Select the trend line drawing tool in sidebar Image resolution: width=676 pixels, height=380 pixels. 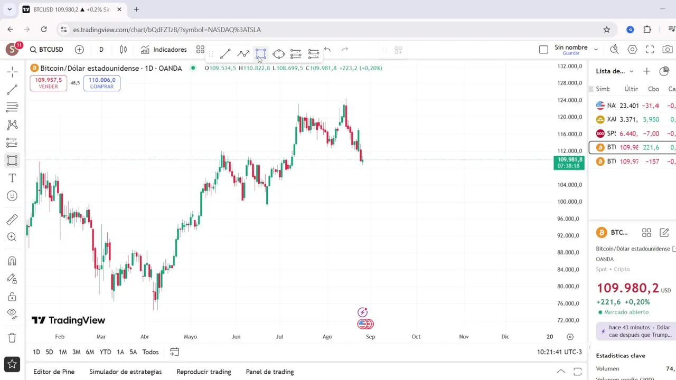tap(12, 90)
